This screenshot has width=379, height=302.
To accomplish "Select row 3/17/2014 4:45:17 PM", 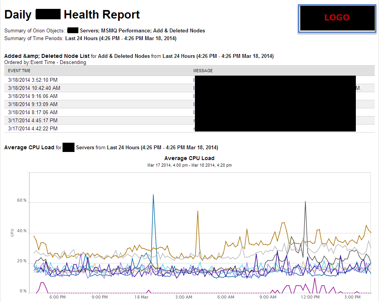I will [x=189, y=120].
